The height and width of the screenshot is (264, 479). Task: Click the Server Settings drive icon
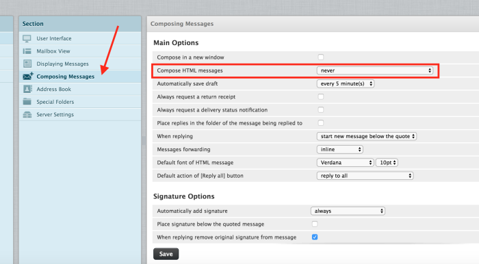[27, 115]
